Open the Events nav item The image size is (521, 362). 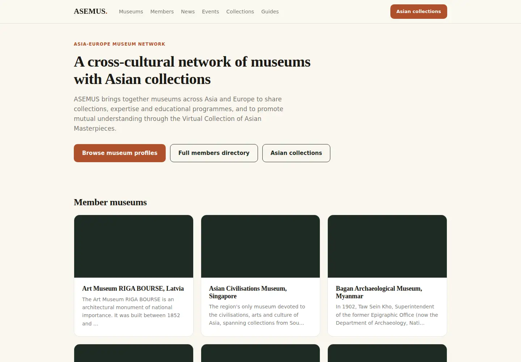211,12
